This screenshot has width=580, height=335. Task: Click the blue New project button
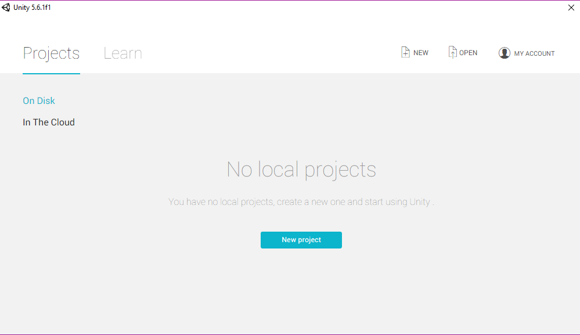click(301, 240)
